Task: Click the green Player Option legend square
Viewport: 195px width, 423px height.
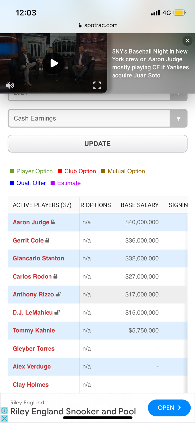Action: [x=12, y=171]
